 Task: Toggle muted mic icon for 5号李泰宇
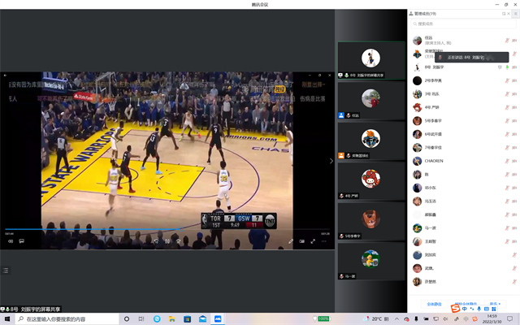pos(507,121)
